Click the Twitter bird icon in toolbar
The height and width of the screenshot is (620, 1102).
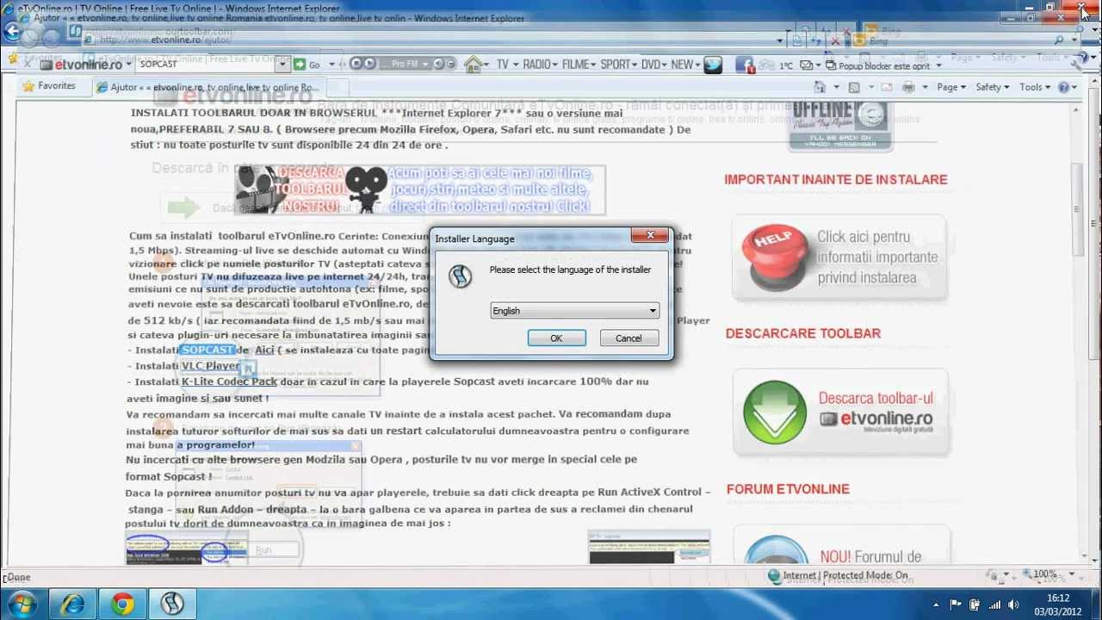(x=713, y=65)
